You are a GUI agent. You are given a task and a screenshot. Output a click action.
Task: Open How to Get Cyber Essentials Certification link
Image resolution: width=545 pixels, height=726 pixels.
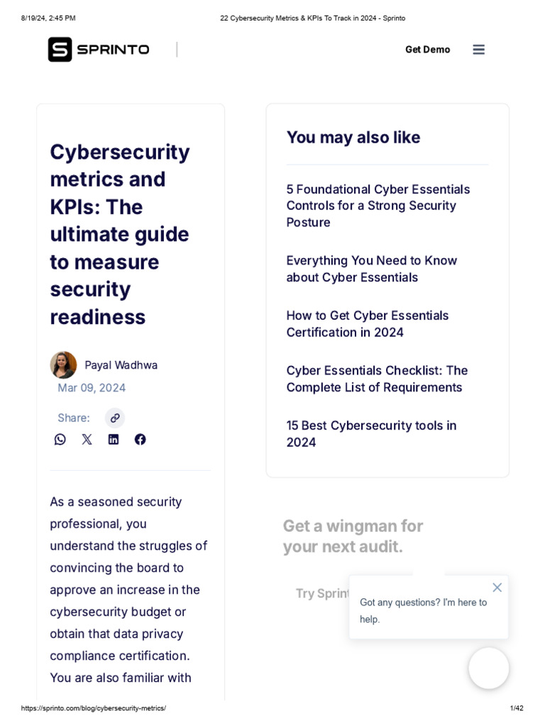(x=368, y=324)
